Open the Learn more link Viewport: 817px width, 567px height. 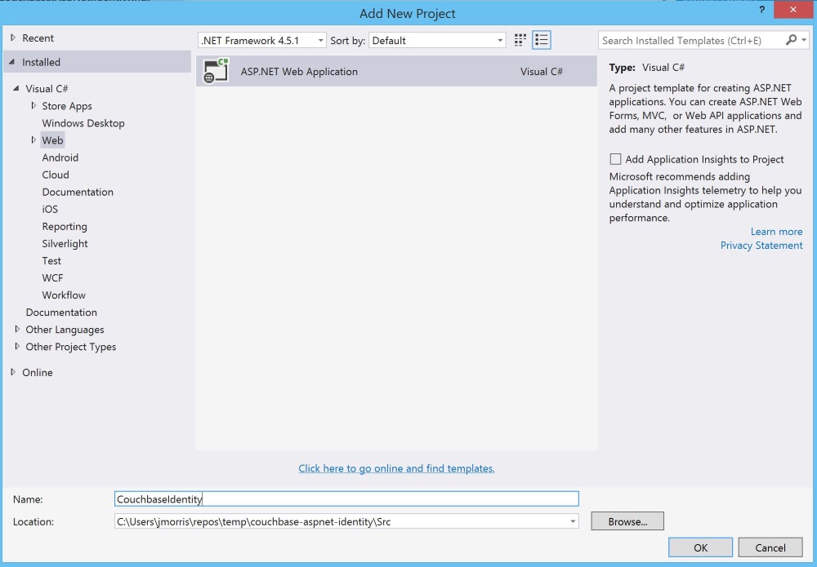[x=776, y=232]
